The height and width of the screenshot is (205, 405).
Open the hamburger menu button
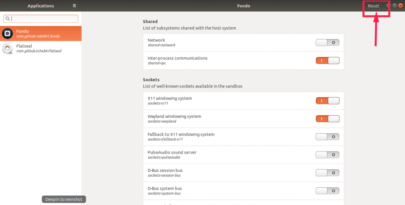[74, 6]
